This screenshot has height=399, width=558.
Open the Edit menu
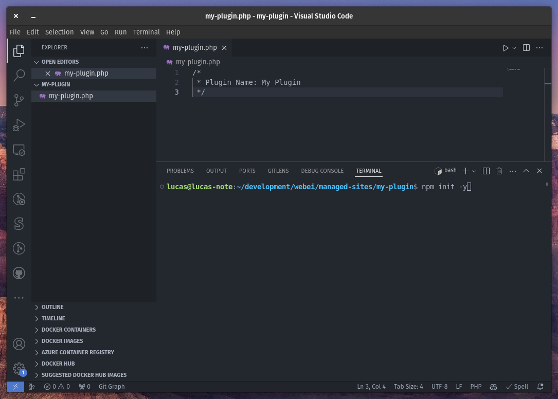[x=33, y=32]
